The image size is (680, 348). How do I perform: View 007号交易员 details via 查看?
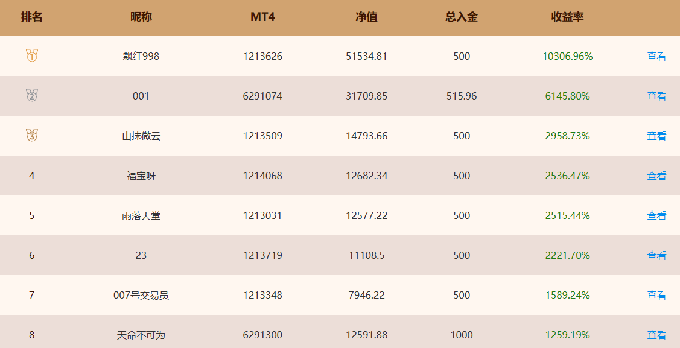click(656, 296)
